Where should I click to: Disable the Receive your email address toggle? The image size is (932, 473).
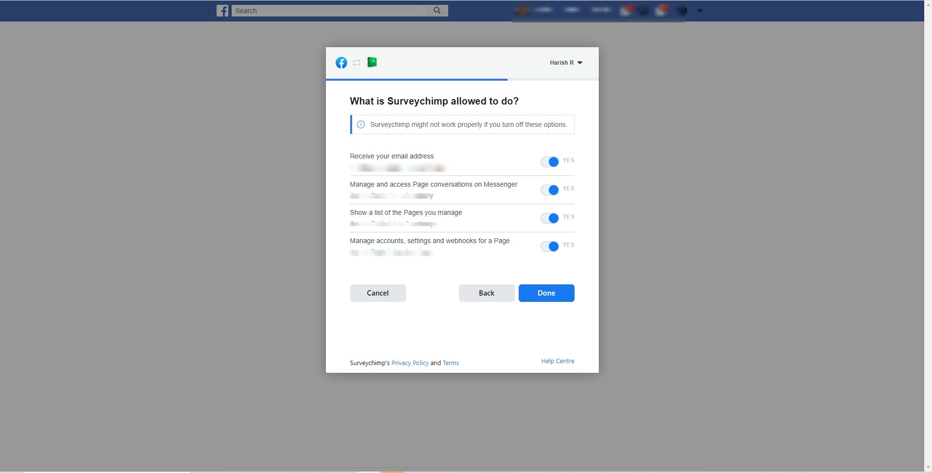550,161
